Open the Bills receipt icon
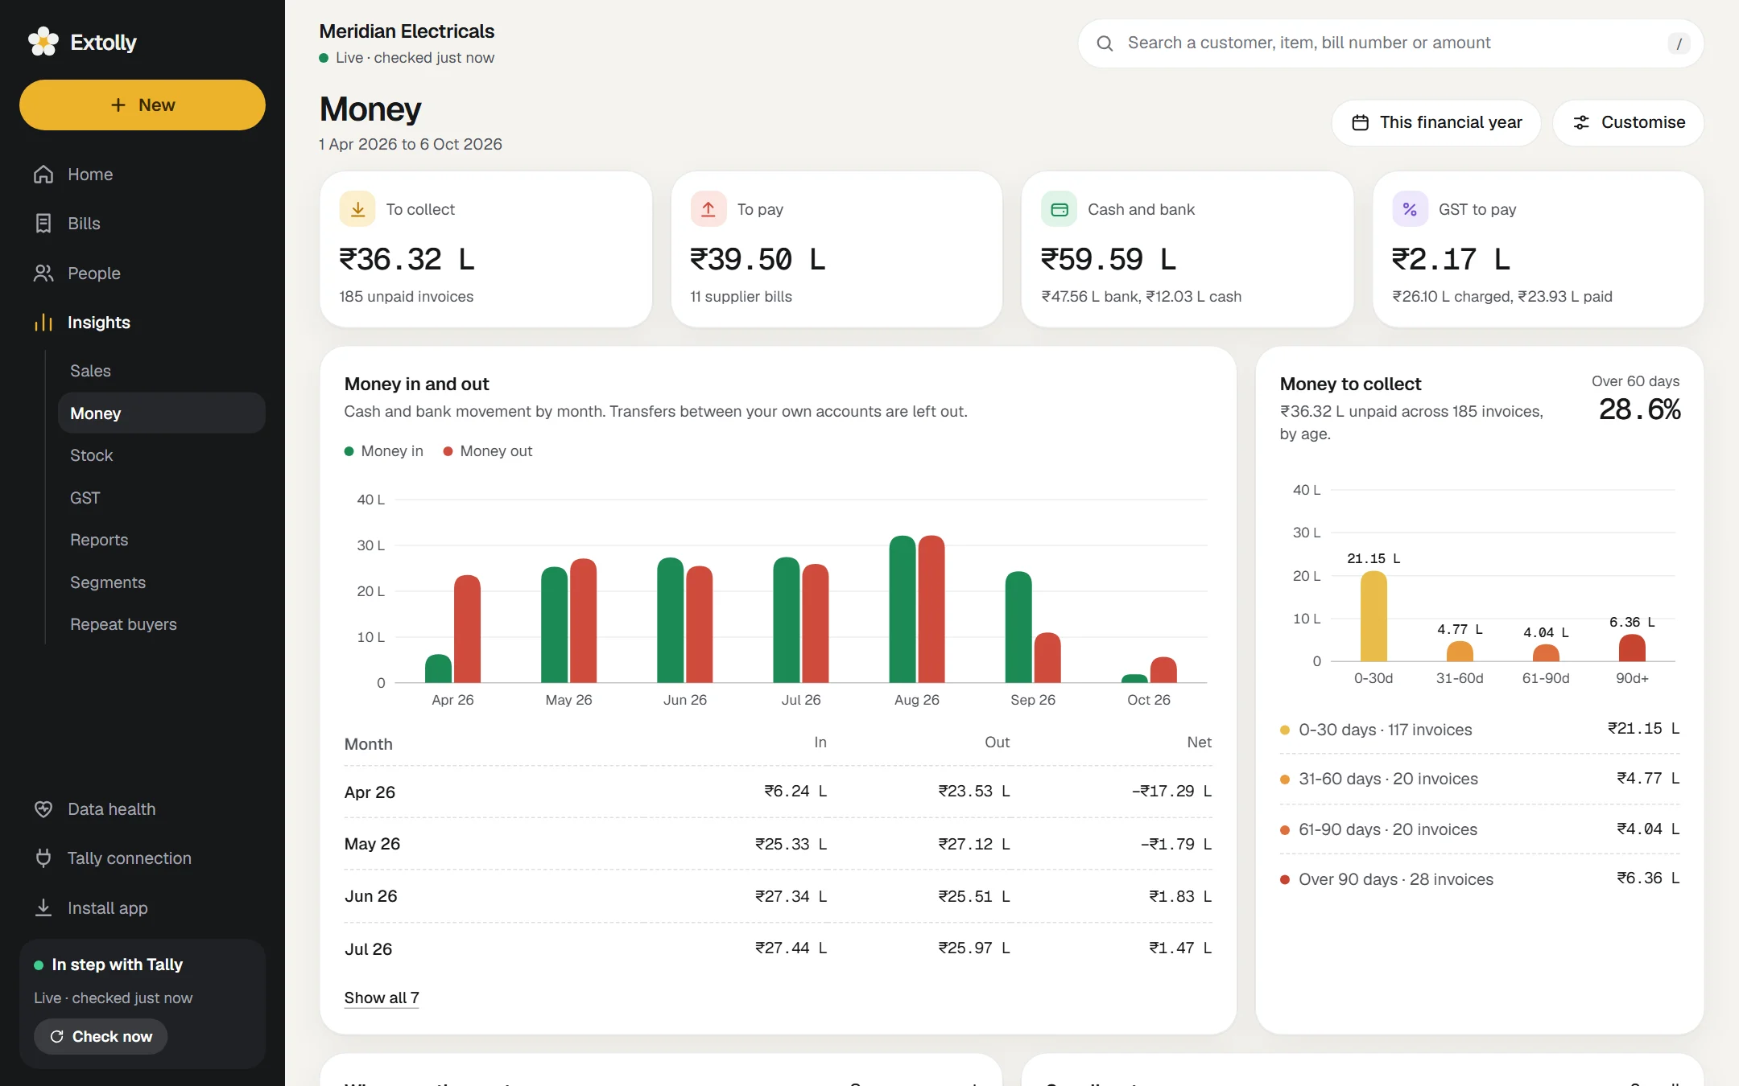Viewport: 1739px width, 1086px height. (43, 224)
